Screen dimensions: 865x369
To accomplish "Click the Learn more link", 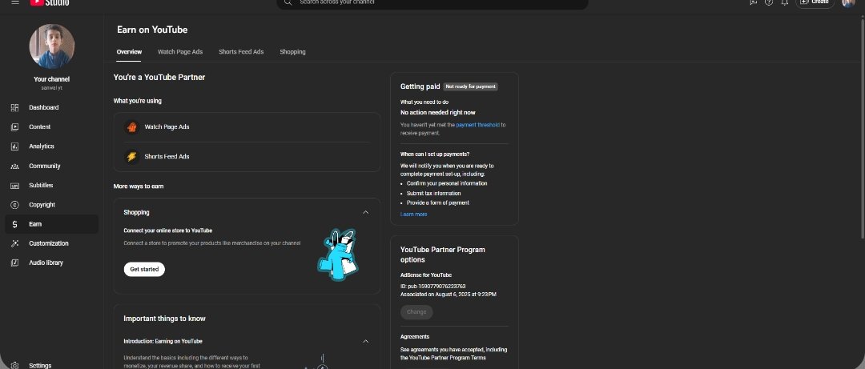I will 414,215.
